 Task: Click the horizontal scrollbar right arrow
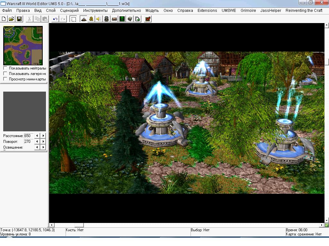pyautogui.click(x=322, y=225)
